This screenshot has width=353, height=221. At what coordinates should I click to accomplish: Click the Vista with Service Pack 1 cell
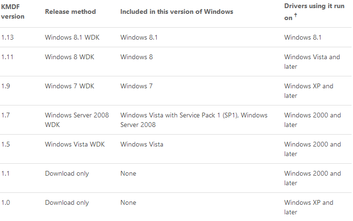[x=194, y=120]
